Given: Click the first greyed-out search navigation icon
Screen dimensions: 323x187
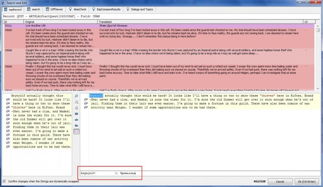Looking at the screenshot, I should point(77,102).
